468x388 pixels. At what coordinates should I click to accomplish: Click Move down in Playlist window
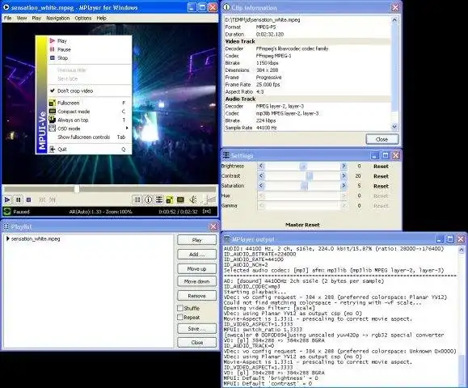pyautogui.click(x=196, y=281)
